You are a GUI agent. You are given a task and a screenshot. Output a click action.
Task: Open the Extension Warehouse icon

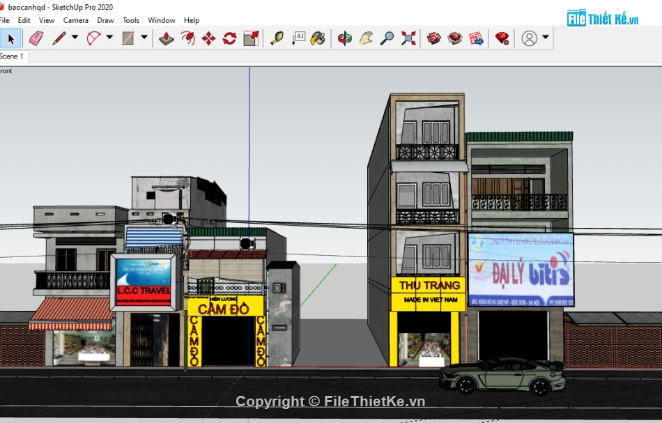(x=455, y=38)
